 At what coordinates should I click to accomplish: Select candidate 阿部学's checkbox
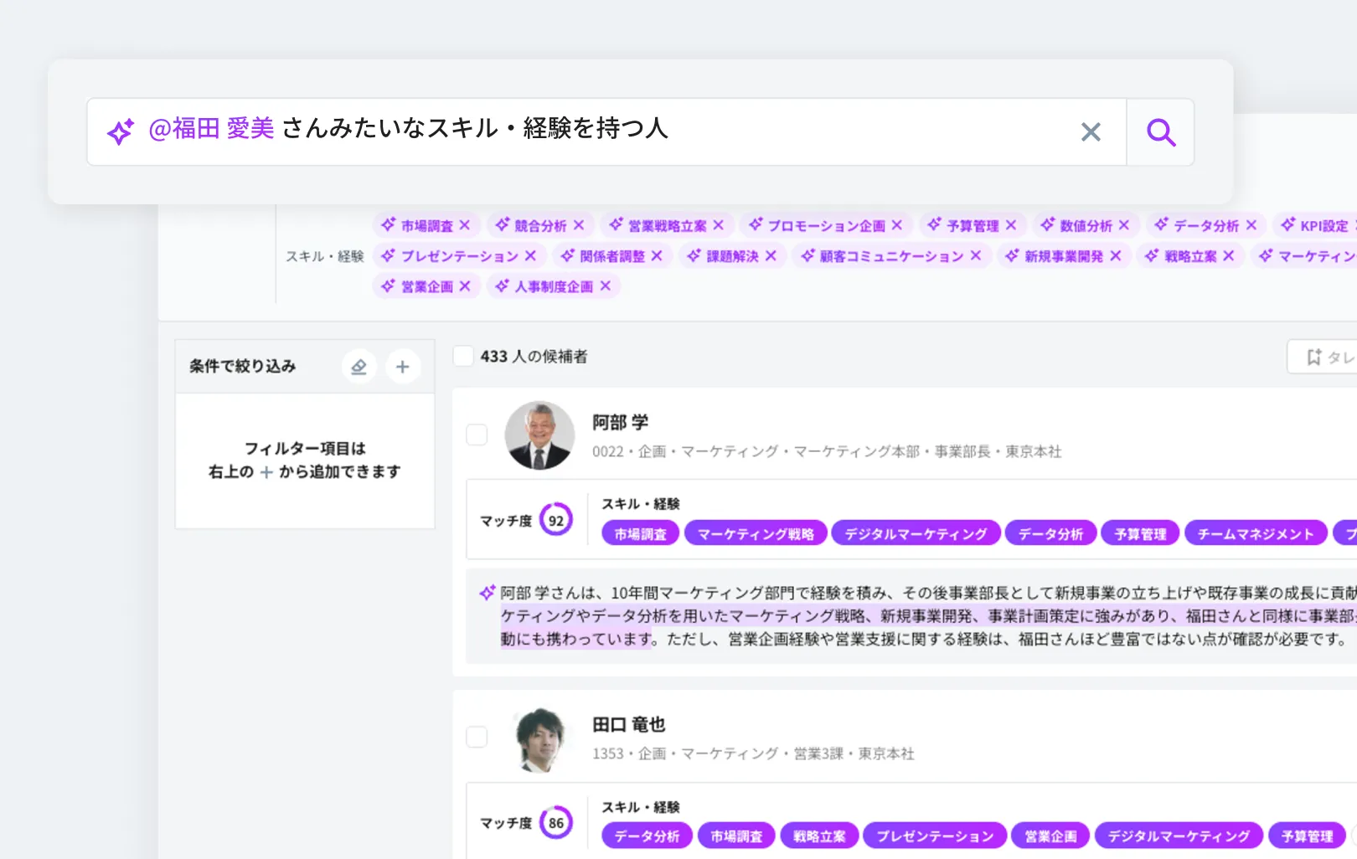coord(477,435)
